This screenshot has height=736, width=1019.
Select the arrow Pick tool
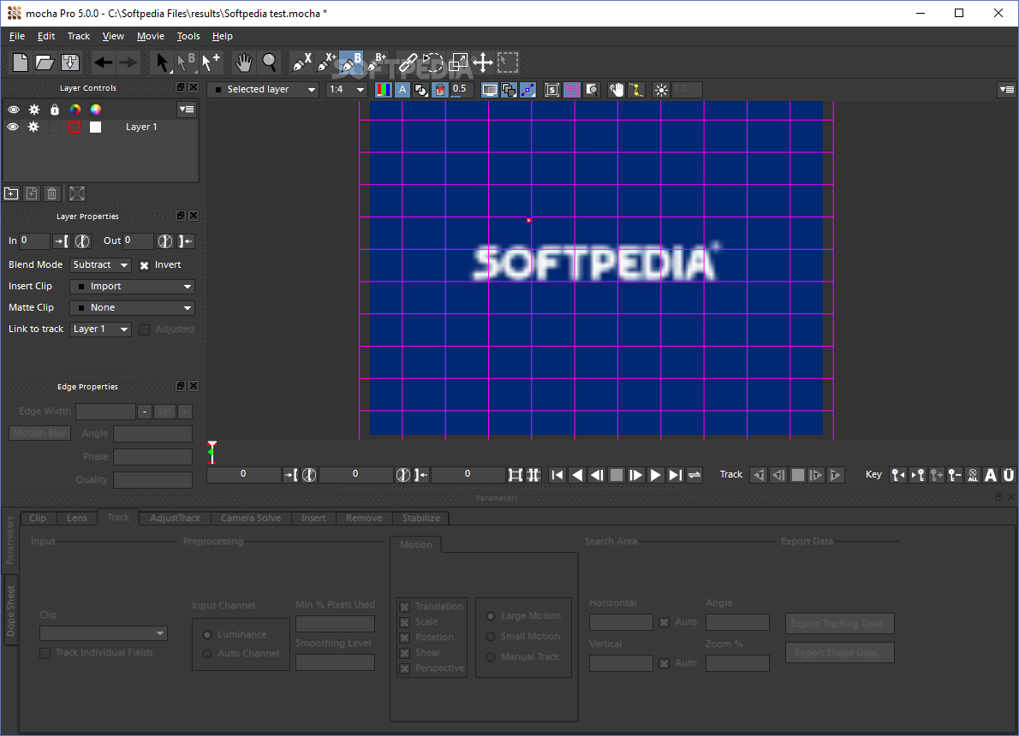coord(162,62)
